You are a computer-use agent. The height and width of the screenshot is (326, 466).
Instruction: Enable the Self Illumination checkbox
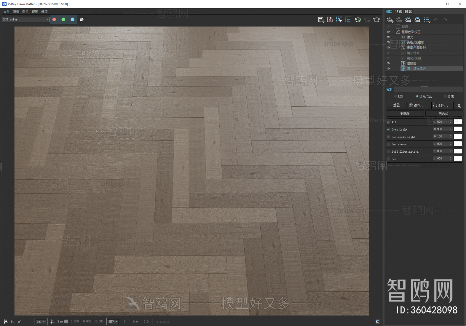coord(388,151)
